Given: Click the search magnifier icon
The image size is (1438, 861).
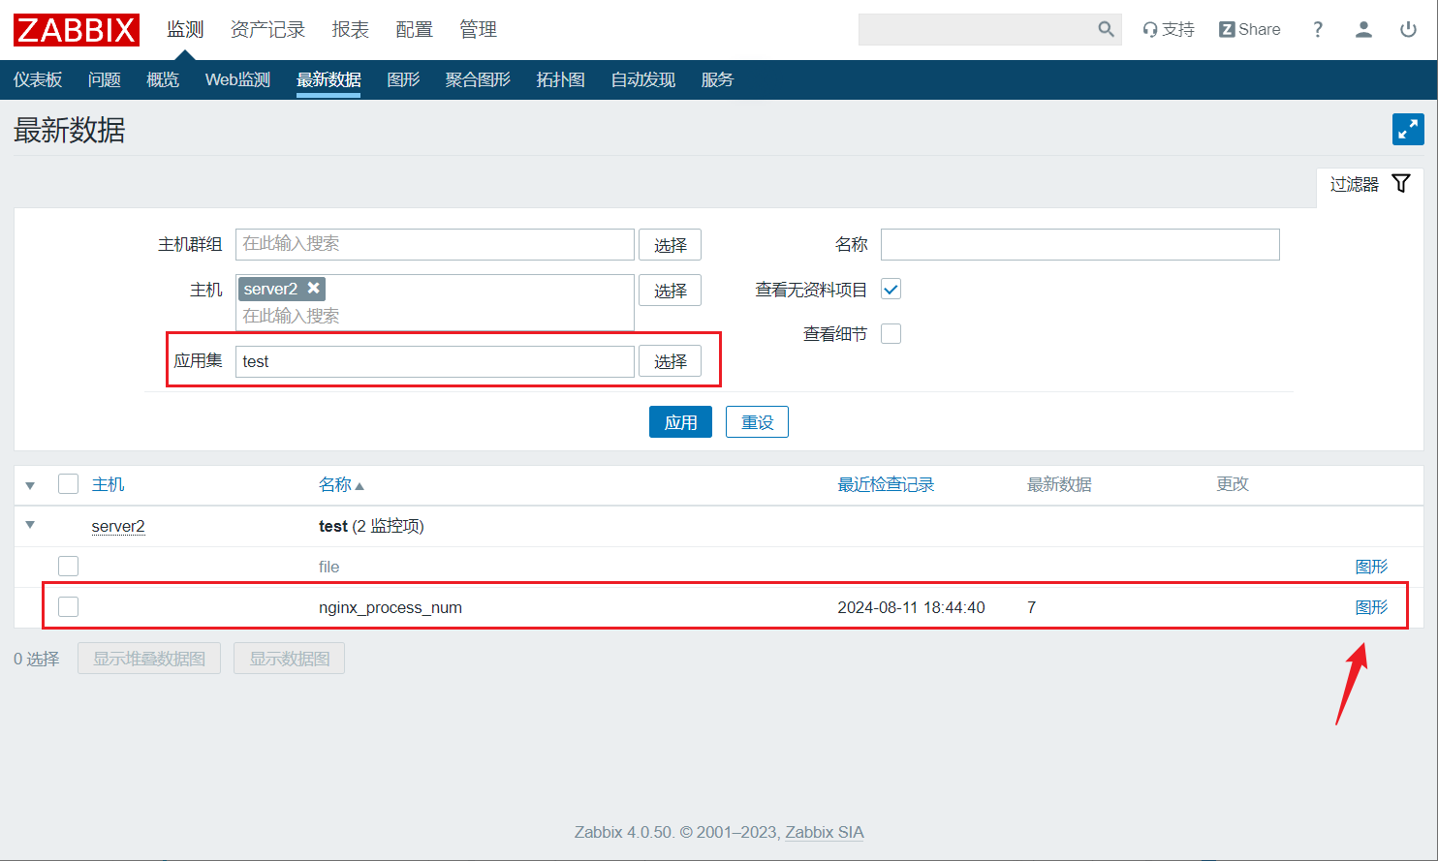Looking at the screenshot, I should [x=1106, y=29].
